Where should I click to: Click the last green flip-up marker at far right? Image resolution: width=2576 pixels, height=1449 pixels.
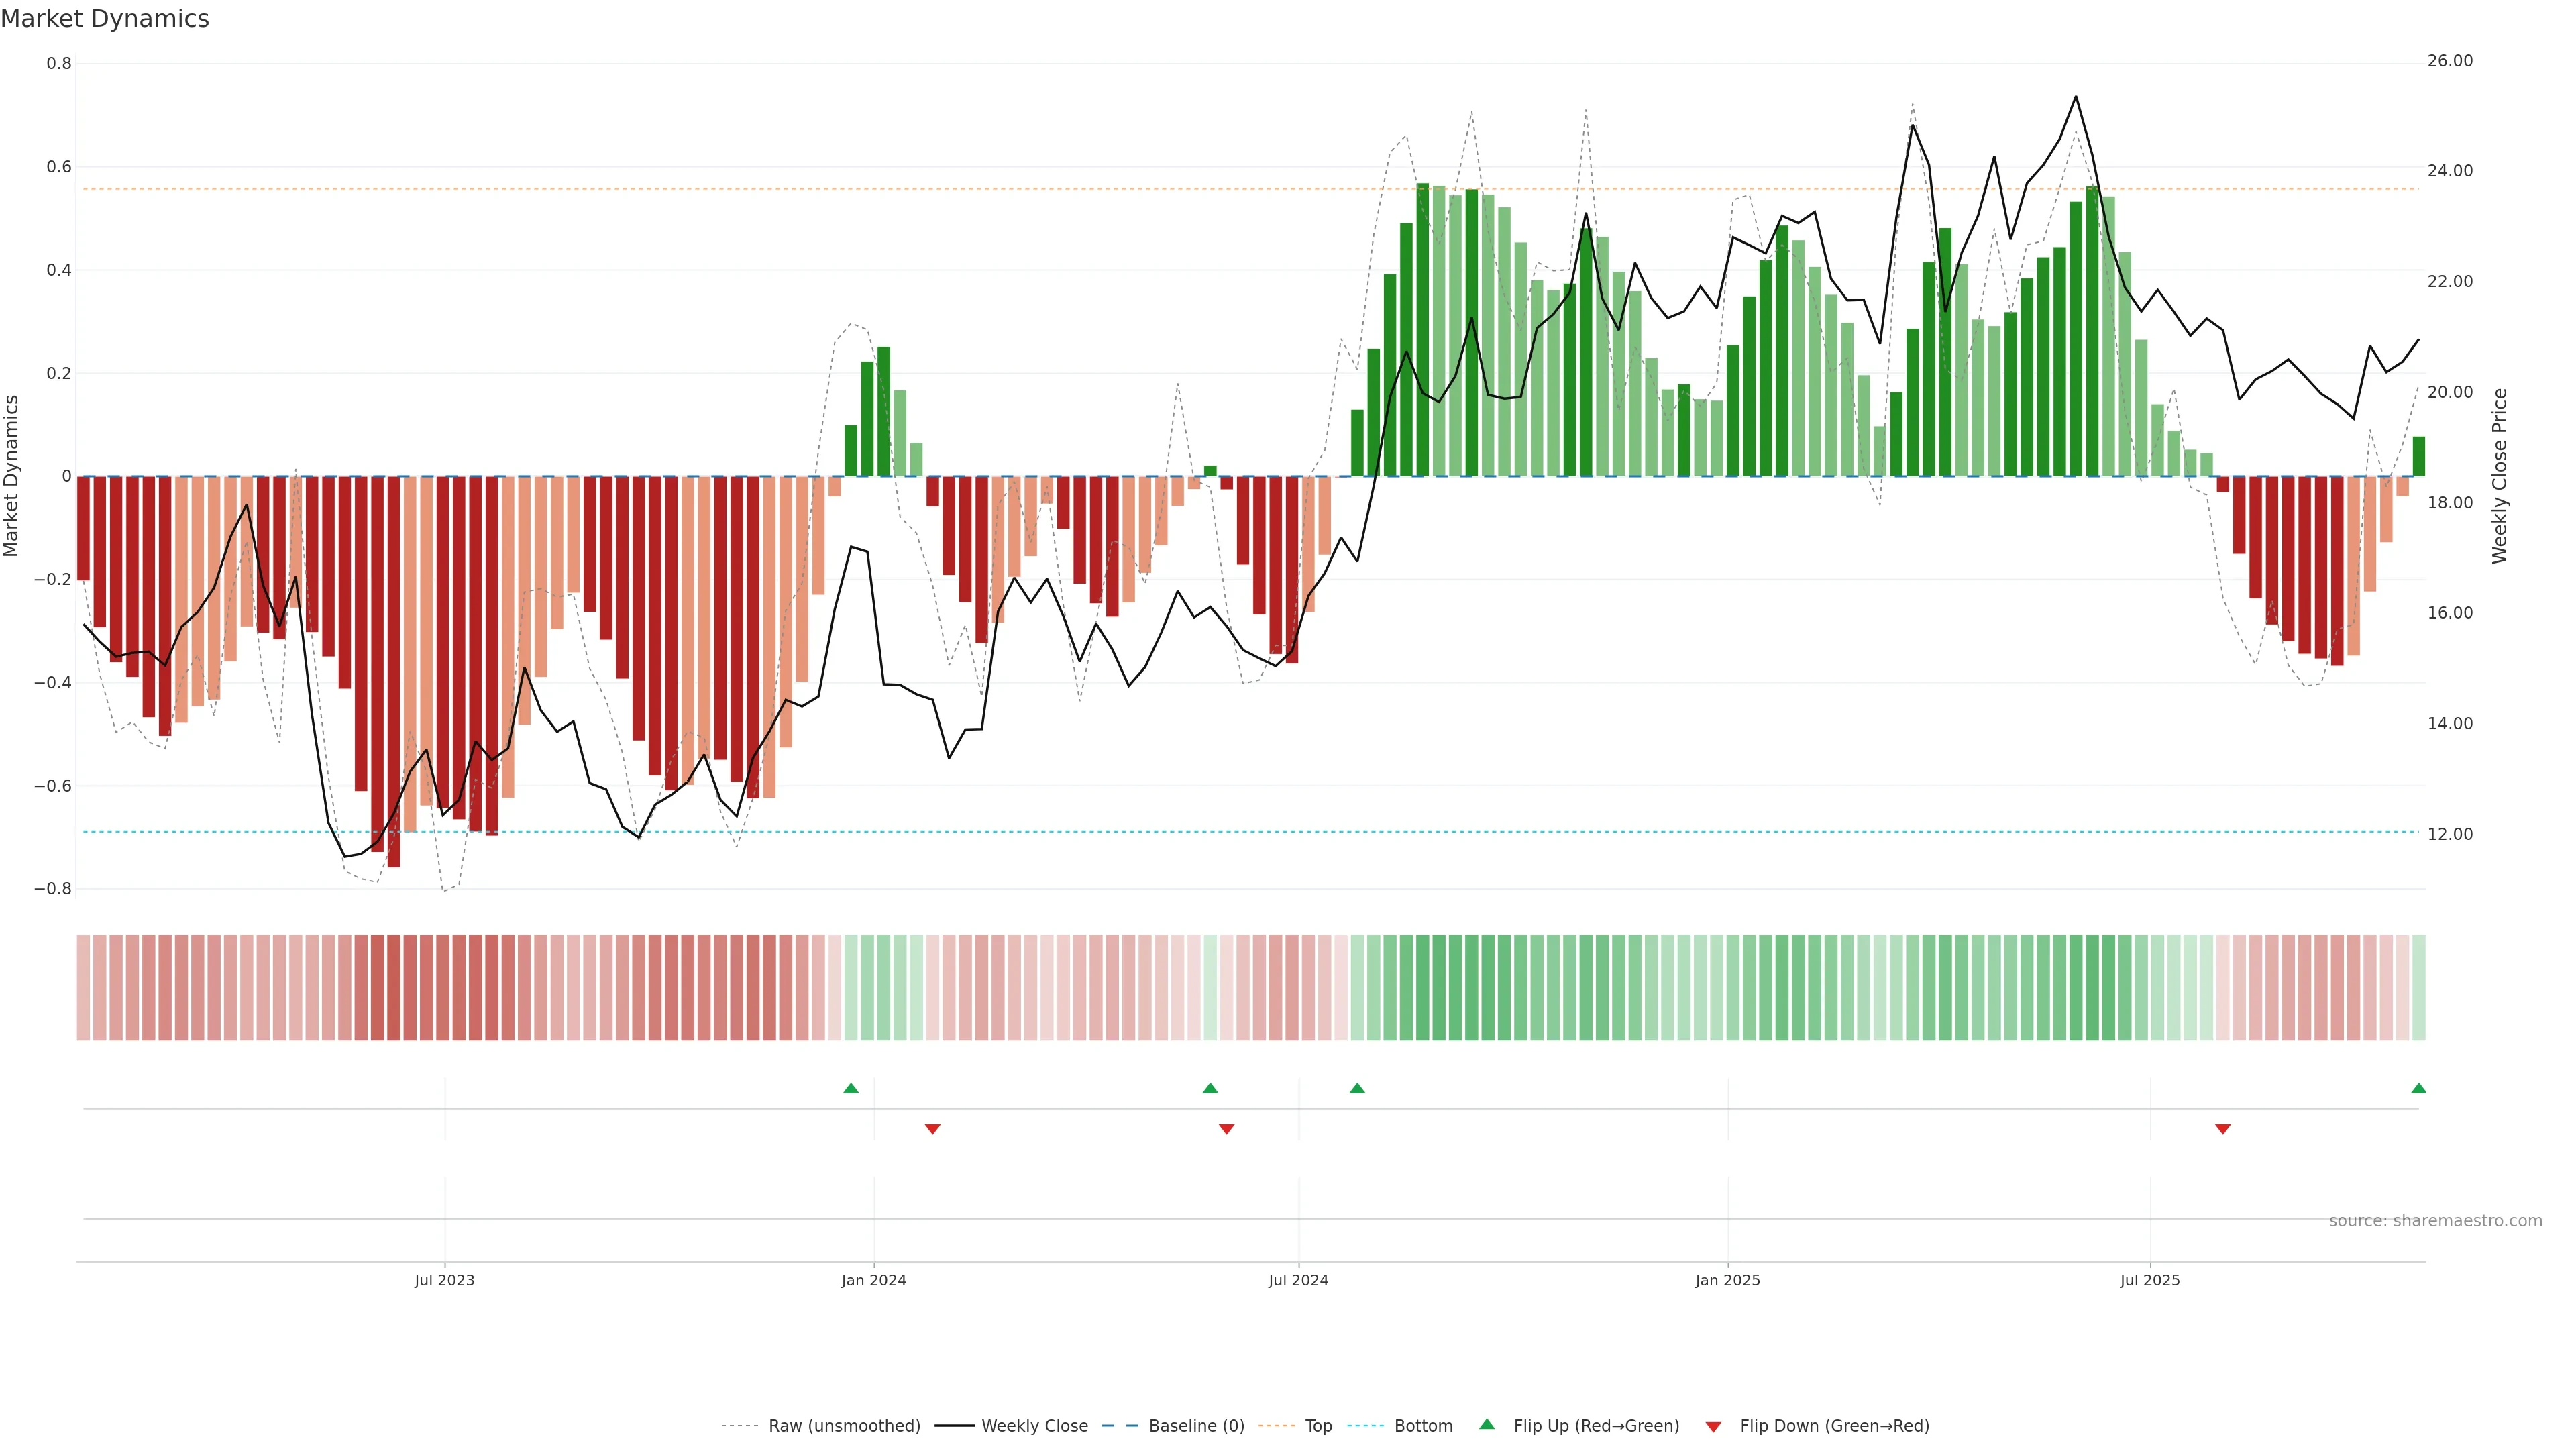2418,1088
